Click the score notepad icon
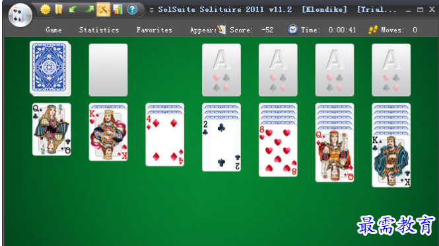The image size is (439, 246). click(221, 30)
